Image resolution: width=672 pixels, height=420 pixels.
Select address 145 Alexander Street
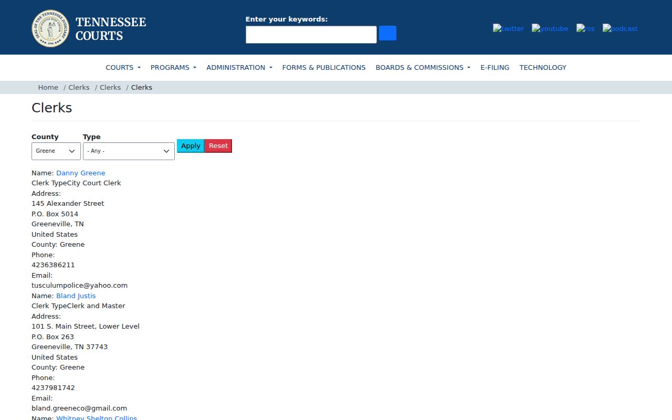coord(68,203)
